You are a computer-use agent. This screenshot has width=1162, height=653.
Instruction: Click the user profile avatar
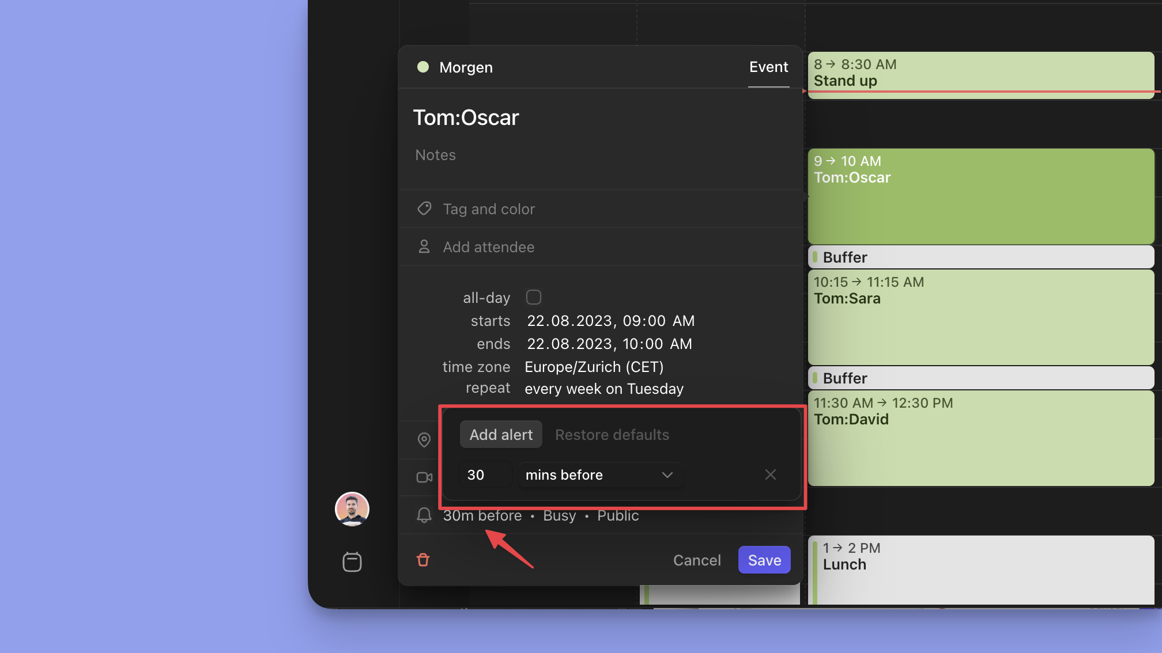click(352, 509)
